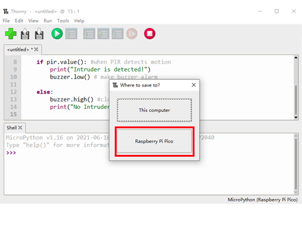Click the Thonny icon in the dialog title
Image resolution: width=302 pixels, height=242 pixels.
tap(115, 85)
